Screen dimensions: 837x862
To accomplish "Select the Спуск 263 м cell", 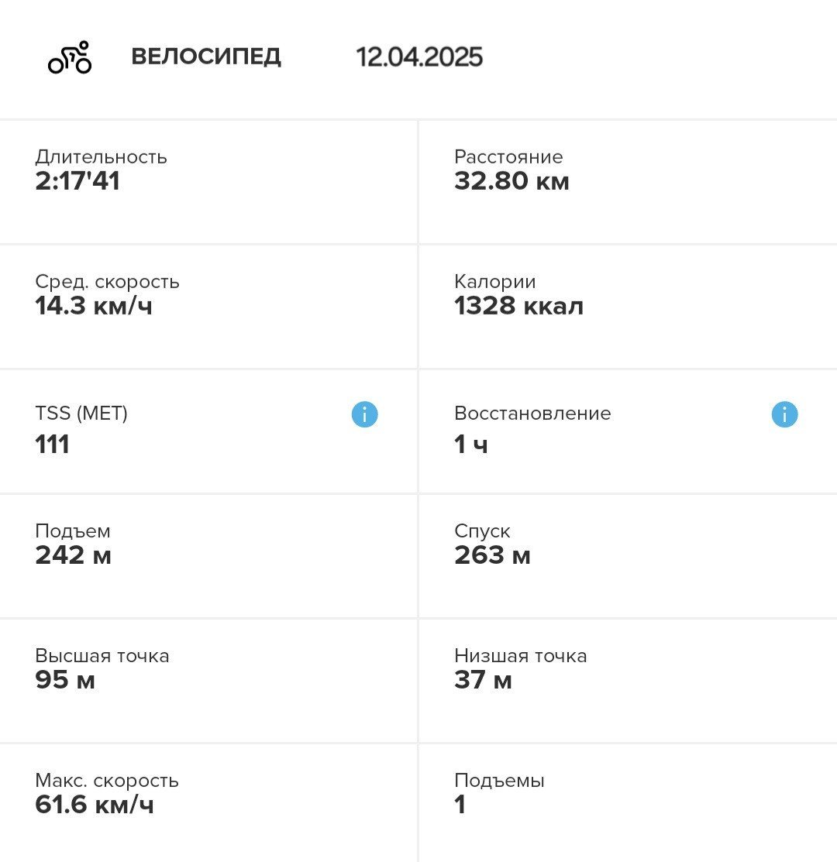I will (628, 556).
